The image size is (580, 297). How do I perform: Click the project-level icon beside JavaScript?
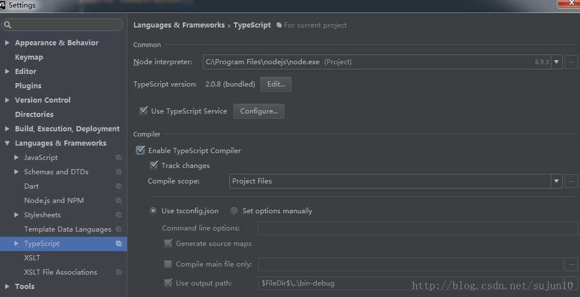click(118, 158)
